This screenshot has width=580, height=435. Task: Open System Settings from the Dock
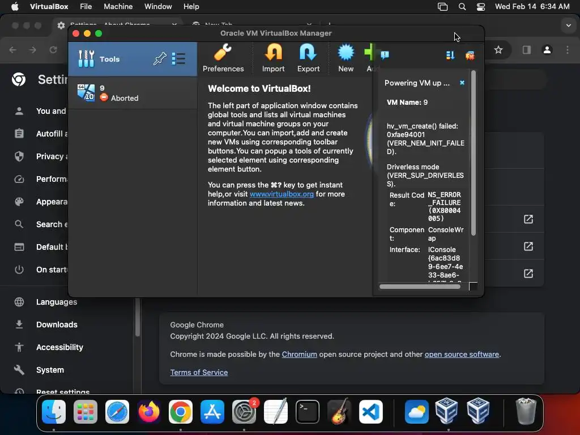244,412
